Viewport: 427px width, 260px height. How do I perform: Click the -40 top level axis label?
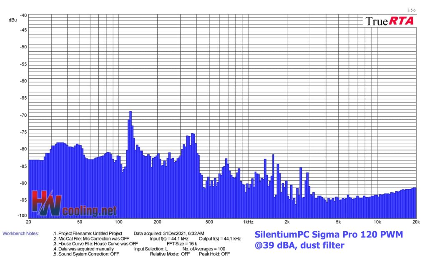tap(23, 15)
